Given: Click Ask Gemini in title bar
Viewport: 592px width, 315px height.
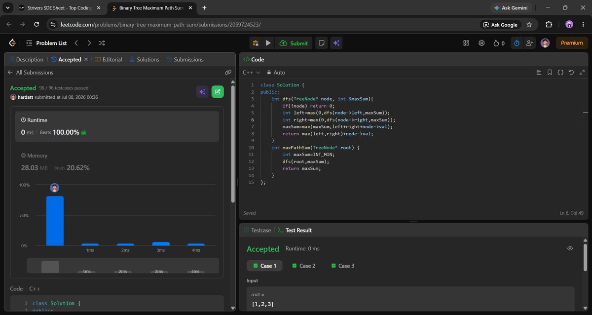Looking at the screenshot, I should point(512,8).
